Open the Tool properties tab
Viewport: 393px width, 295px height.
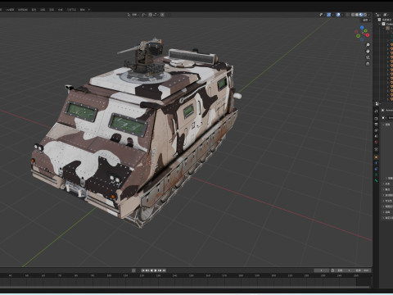tap(376, 111)
